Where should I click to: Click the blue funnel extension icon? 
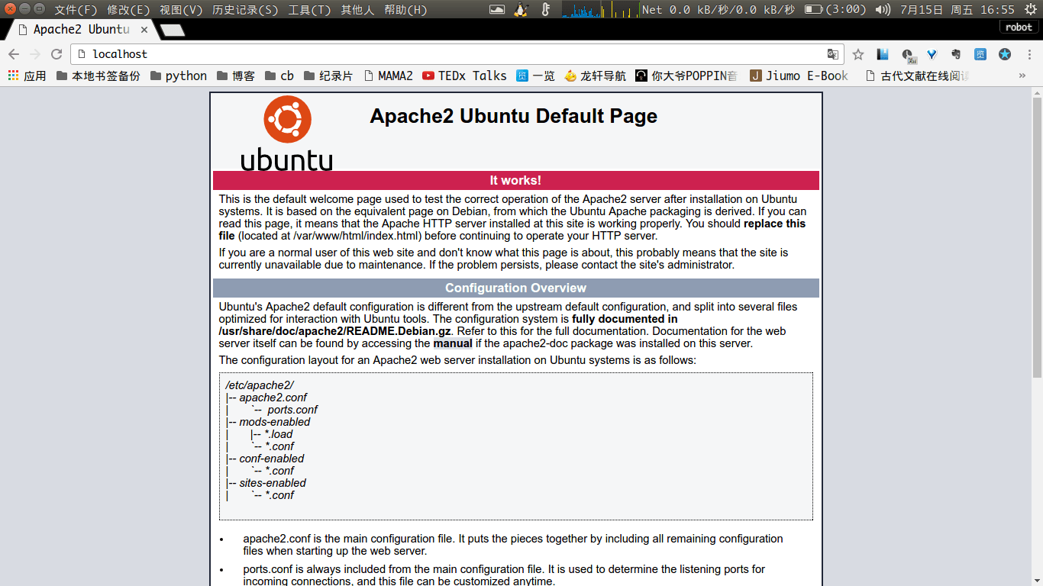[932, 54]
